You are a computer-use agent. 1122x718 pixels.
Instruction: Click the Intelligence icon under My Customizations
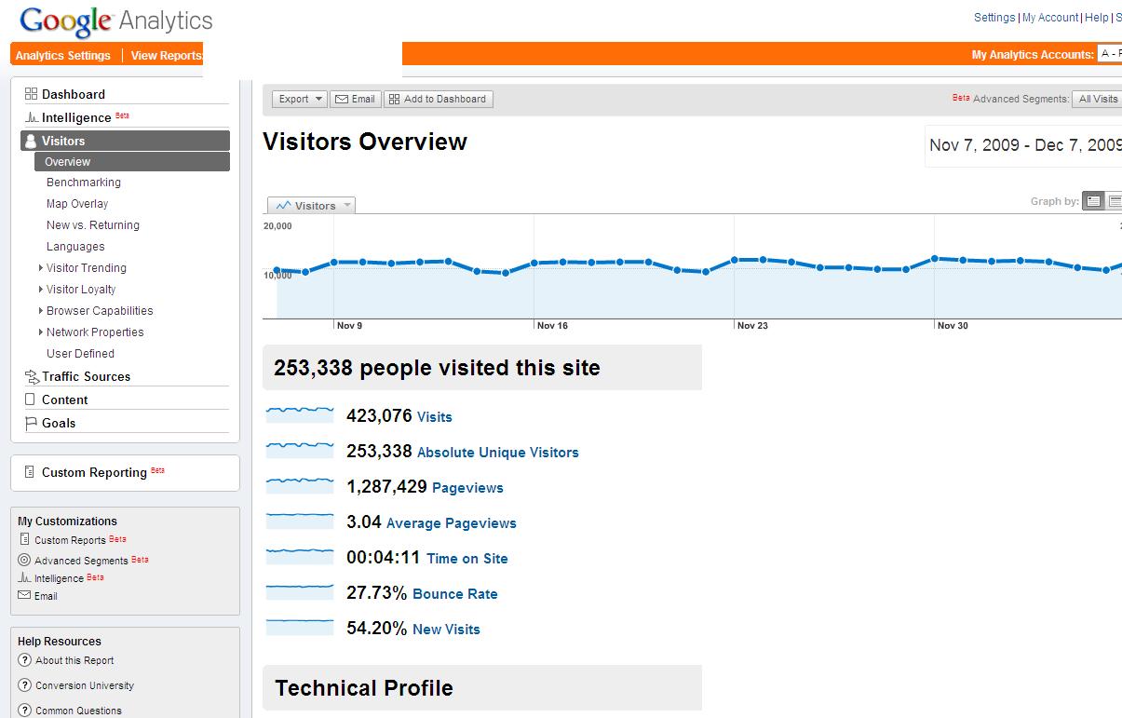pos(25,577)
